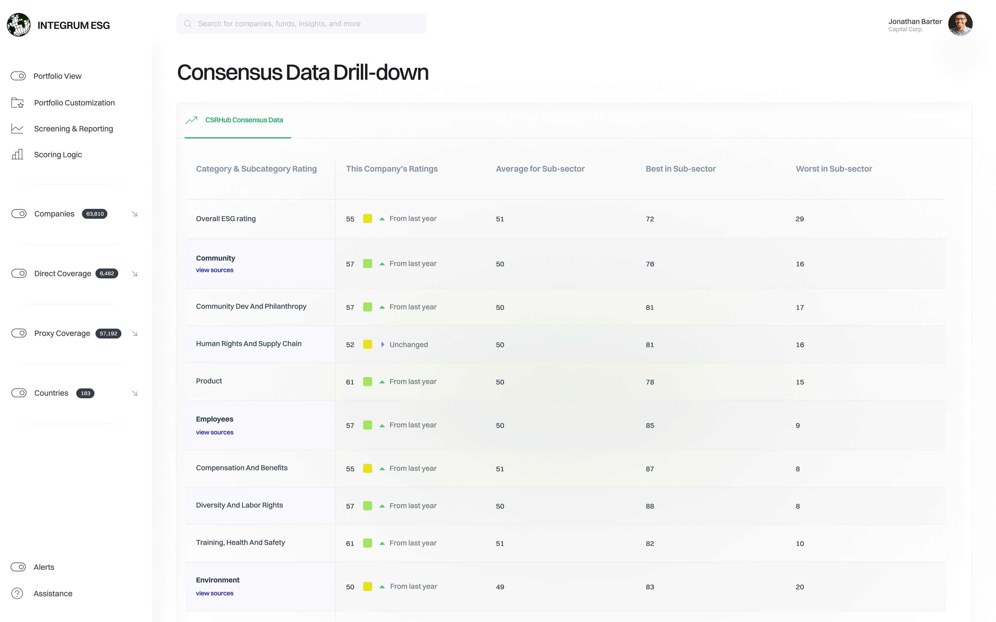
Task: Click the CSRHub trending arrow icon
Action: click(191, 120)
